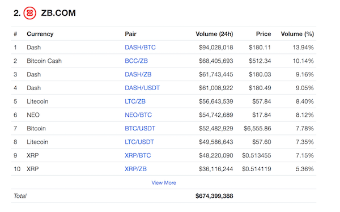Expand the list with View More

pyautogui.click(x=164, y=183)
